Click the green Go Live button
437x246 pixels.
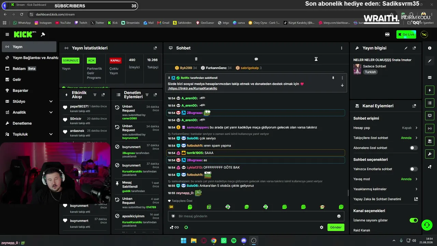[406, 35]
